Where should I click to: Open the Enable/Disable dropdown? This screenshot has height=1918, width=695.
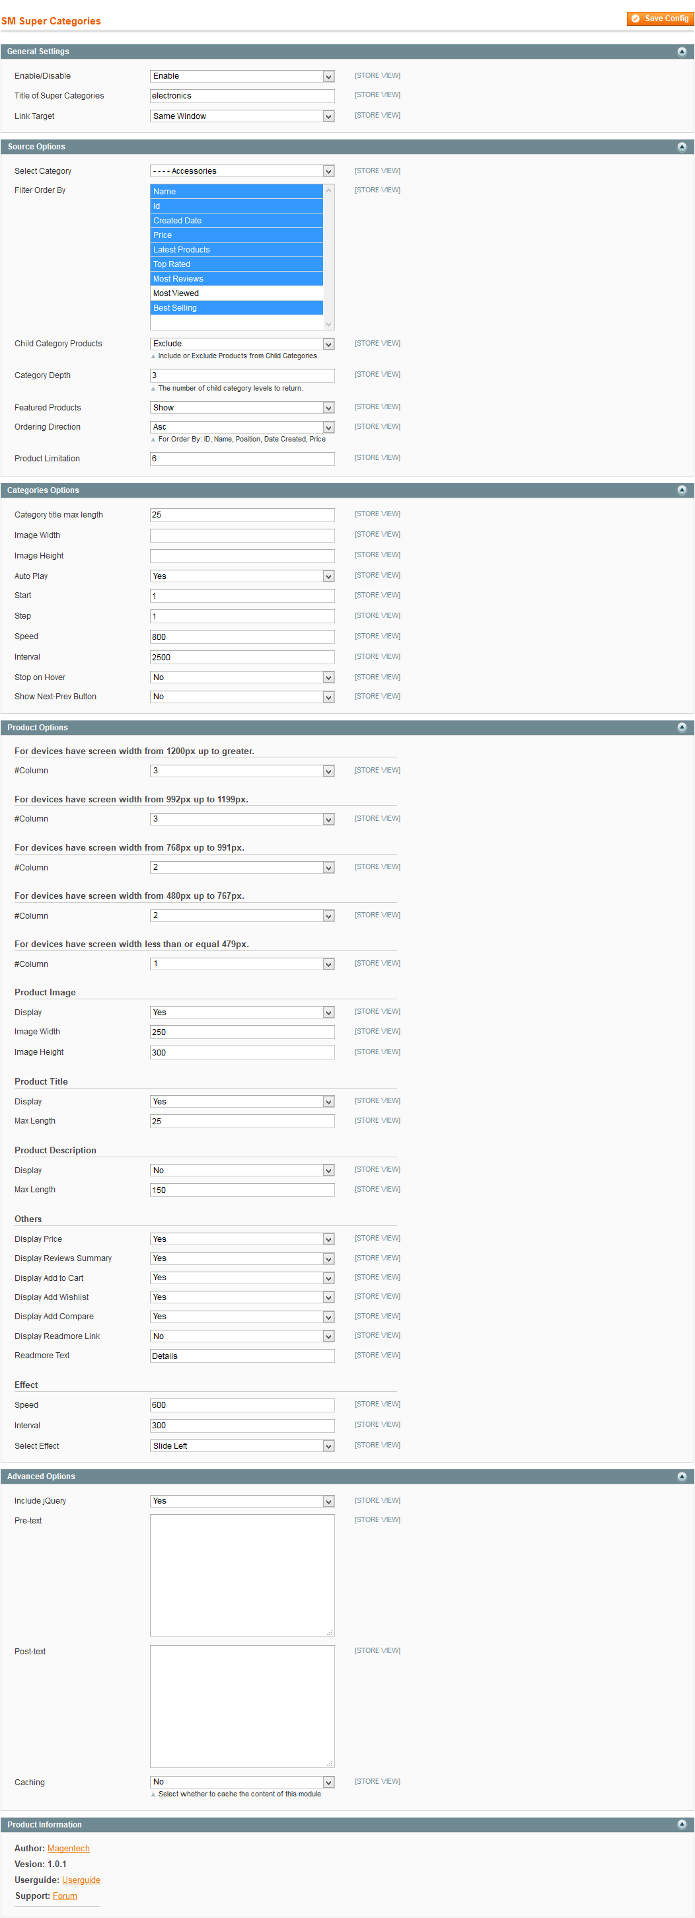tap(242, 77)
